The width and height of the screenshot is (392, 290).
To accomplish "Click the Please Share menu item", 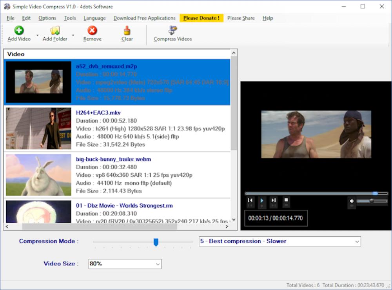I will click(x=241, y=18).
